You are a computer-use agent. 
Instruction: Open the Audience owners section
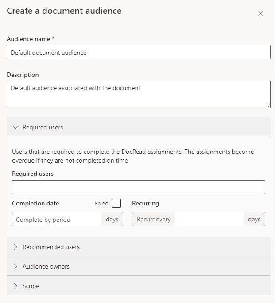(46, 266)
